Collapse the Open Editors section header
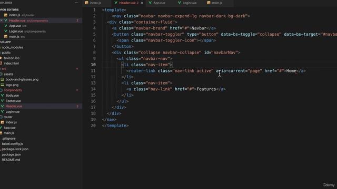 coord(9,9)
